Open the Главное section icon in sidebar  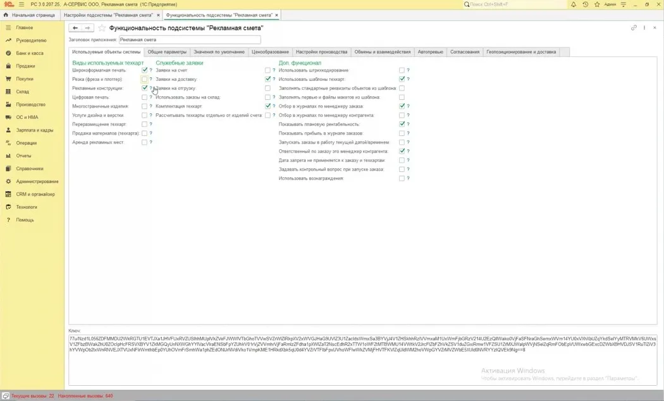coord(8,28)
